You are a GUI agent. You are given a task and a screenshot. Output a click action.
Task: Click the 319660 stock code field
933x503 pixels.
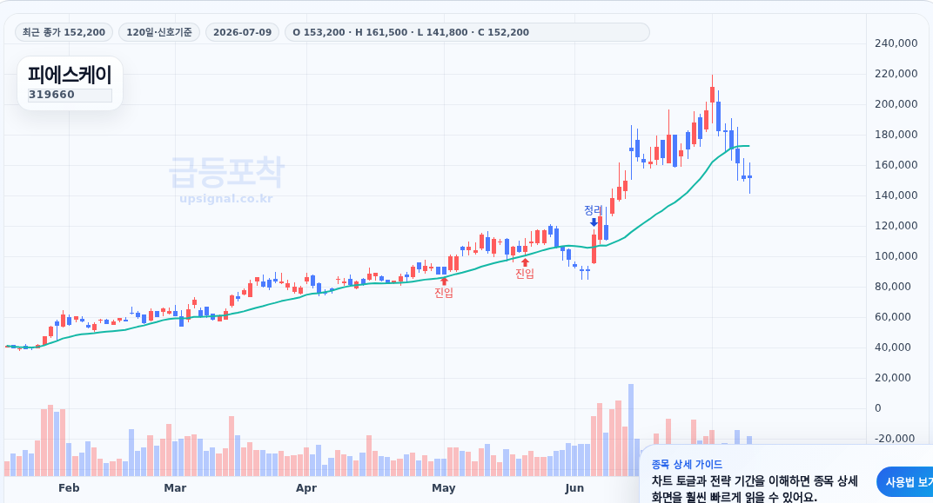click(70, 95)
